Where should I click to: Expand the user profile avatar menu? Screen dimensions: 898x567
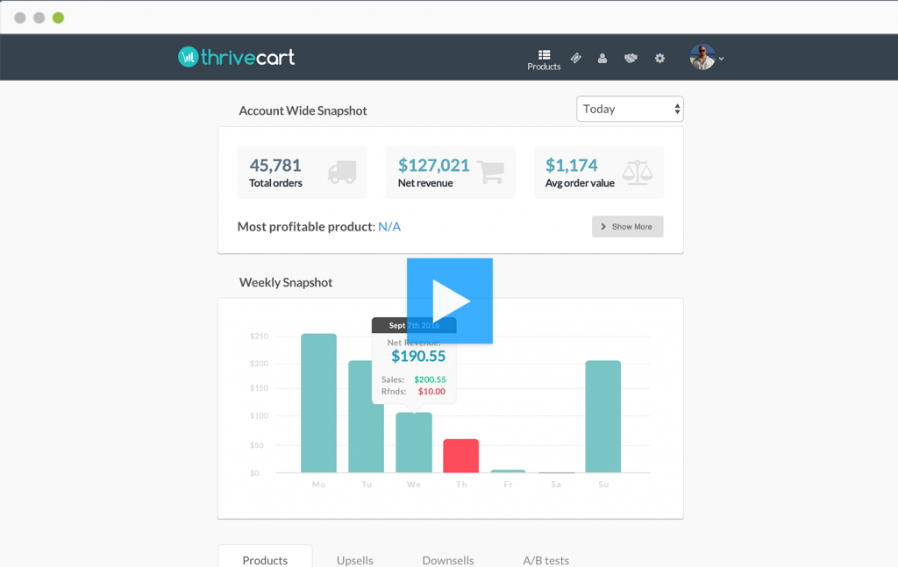click(x=705, y=58)
